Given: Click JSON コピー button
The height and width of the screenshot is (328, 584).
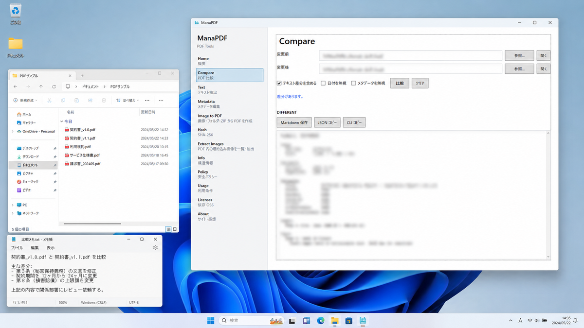Looking at the screenshot, I should click(x=327, y=122).
